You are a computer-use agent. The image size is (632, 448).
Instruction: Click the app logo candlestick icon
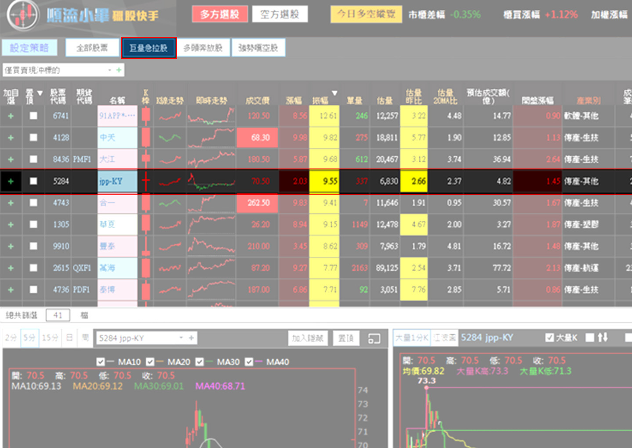(x=23, y=15)
